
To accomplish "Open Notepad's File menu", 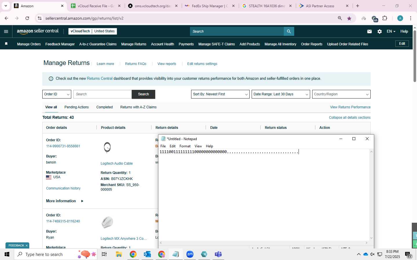I will tap(163, 146).
